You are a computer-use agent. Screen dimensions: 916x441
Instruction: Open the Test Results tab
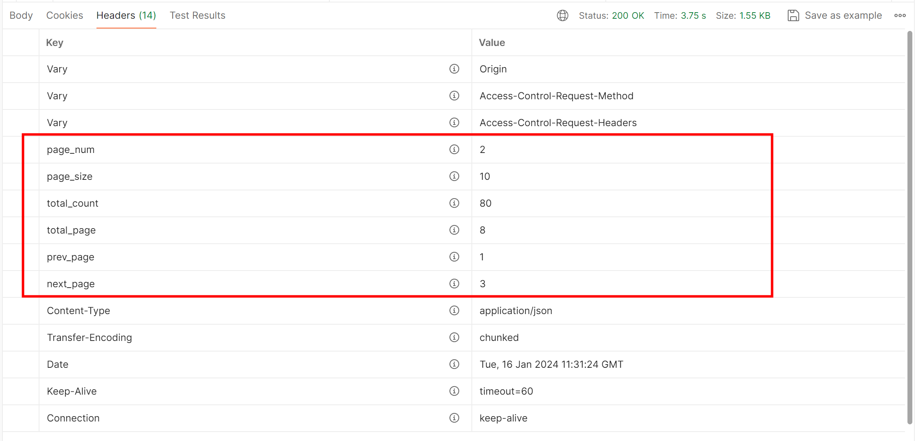[197, 15]
